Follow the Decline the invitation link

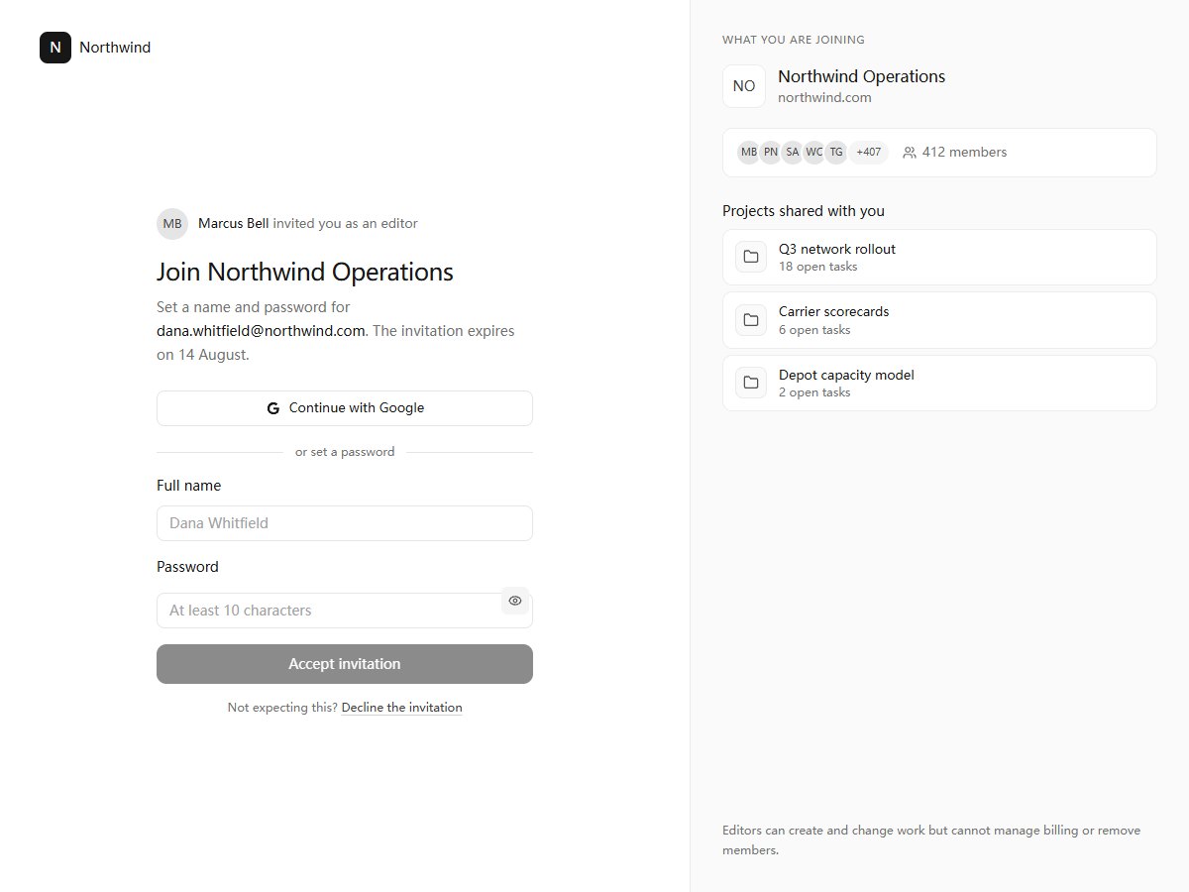pyautogui.click(x=401, y=708)
